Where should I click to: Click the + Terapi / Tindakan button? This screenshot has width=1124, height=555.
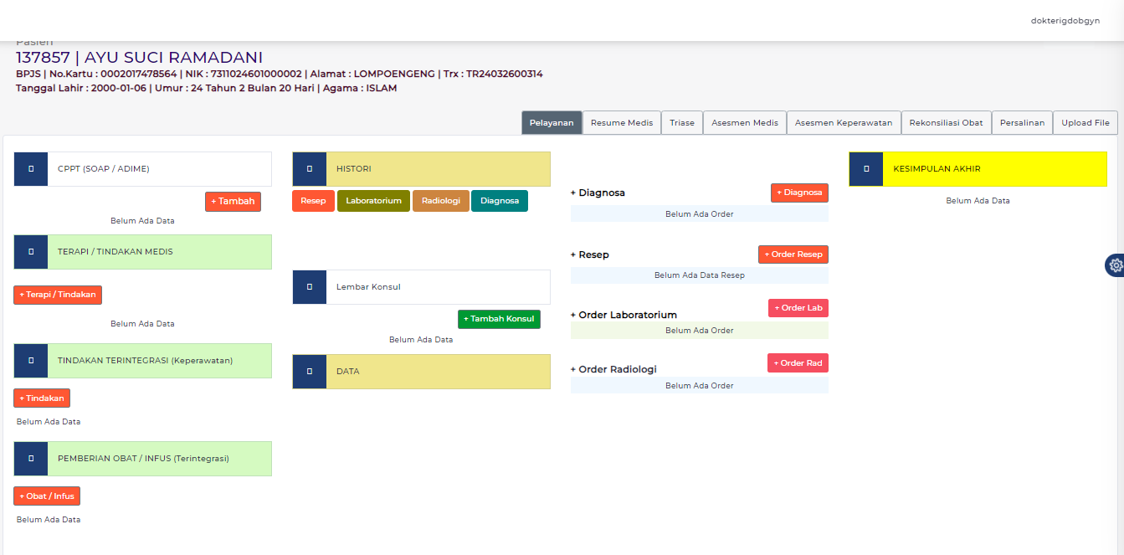tap(57, 295)
